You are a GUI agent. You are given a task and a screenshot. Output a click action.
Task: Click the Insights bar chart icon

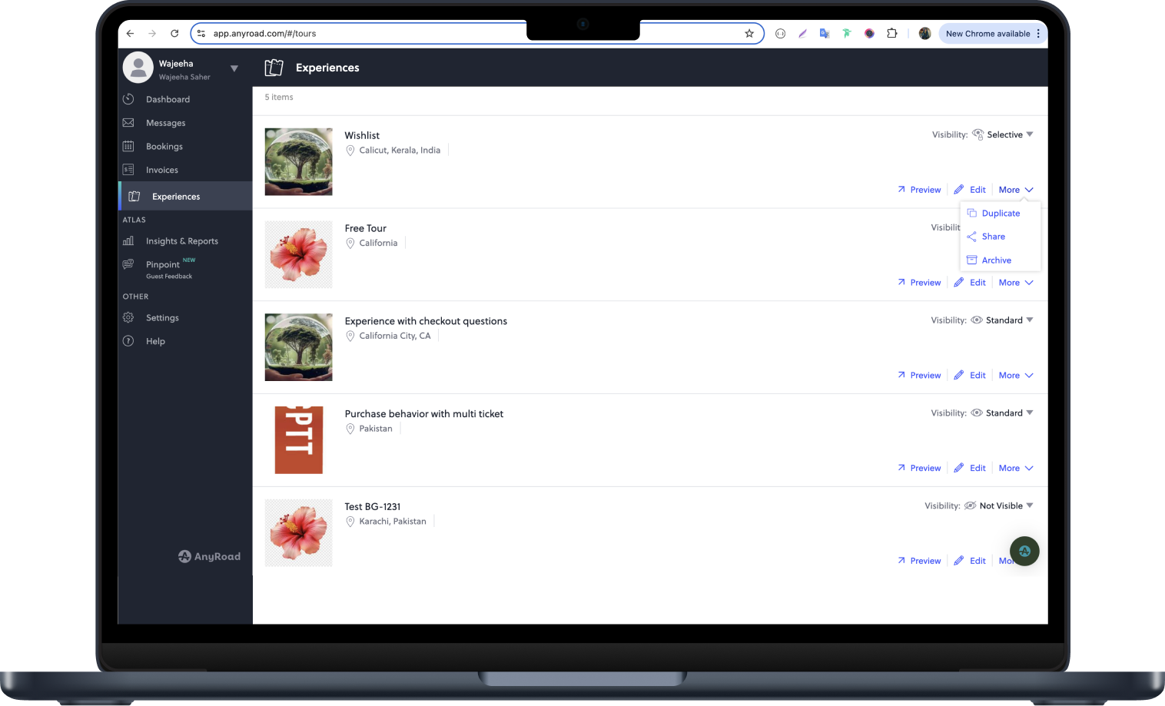(128, 241)
